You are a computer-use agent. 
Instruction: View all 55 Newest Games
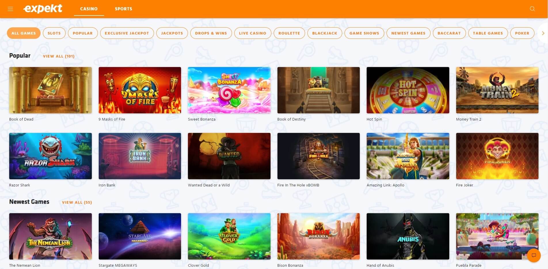[77, 203]
